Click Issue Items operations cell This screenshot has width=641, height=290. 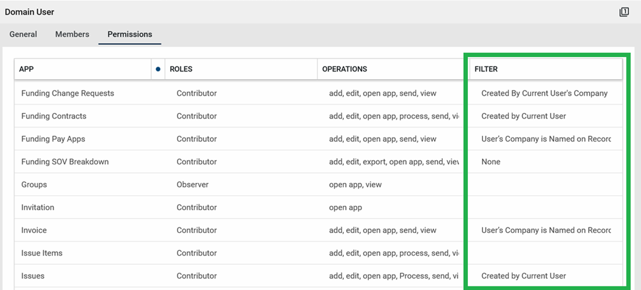(x=394, y=253)
